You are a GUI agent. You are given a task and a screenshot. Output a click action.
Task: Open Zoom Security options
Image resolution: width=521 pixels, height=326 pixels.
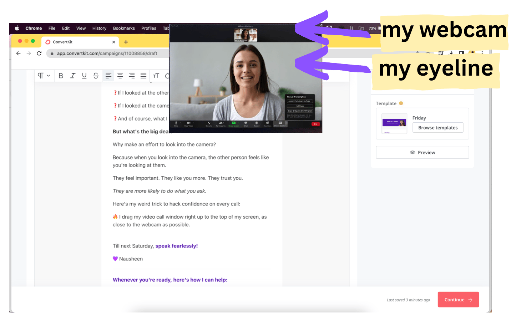click(x=209, y=124)
